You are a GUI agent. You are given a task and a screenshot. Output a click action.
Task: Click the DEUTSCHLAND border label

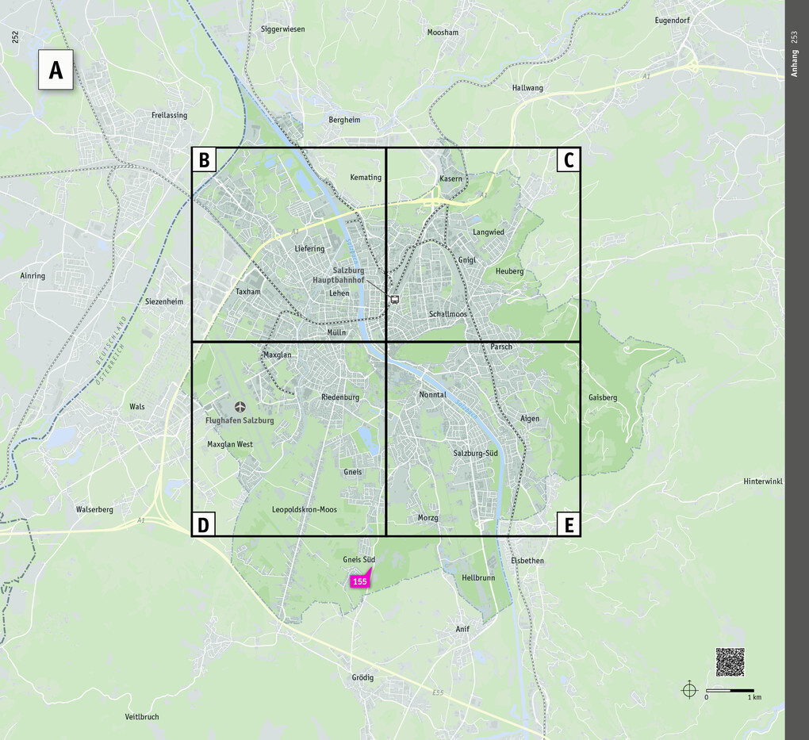(x=111, y=340)
